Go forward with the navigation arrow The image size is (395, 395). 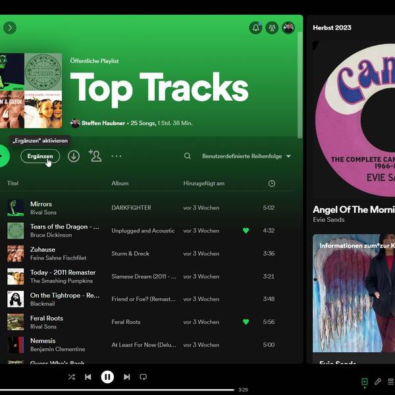pyautogui.click(x=10, y=28)
